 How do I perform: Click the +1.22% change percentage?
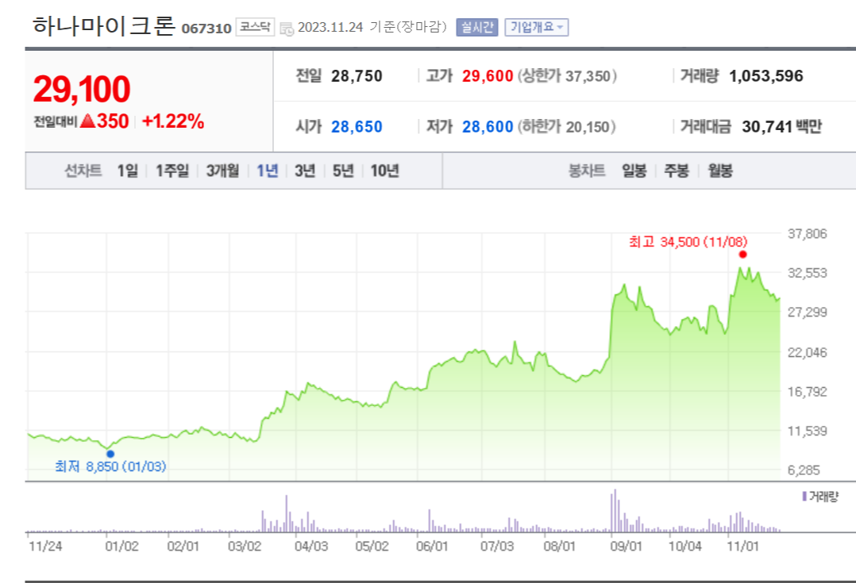(173, 121)
